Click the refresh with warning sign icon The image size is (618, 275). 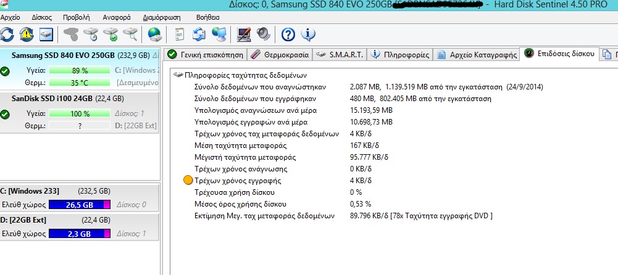tap(27, 35)
